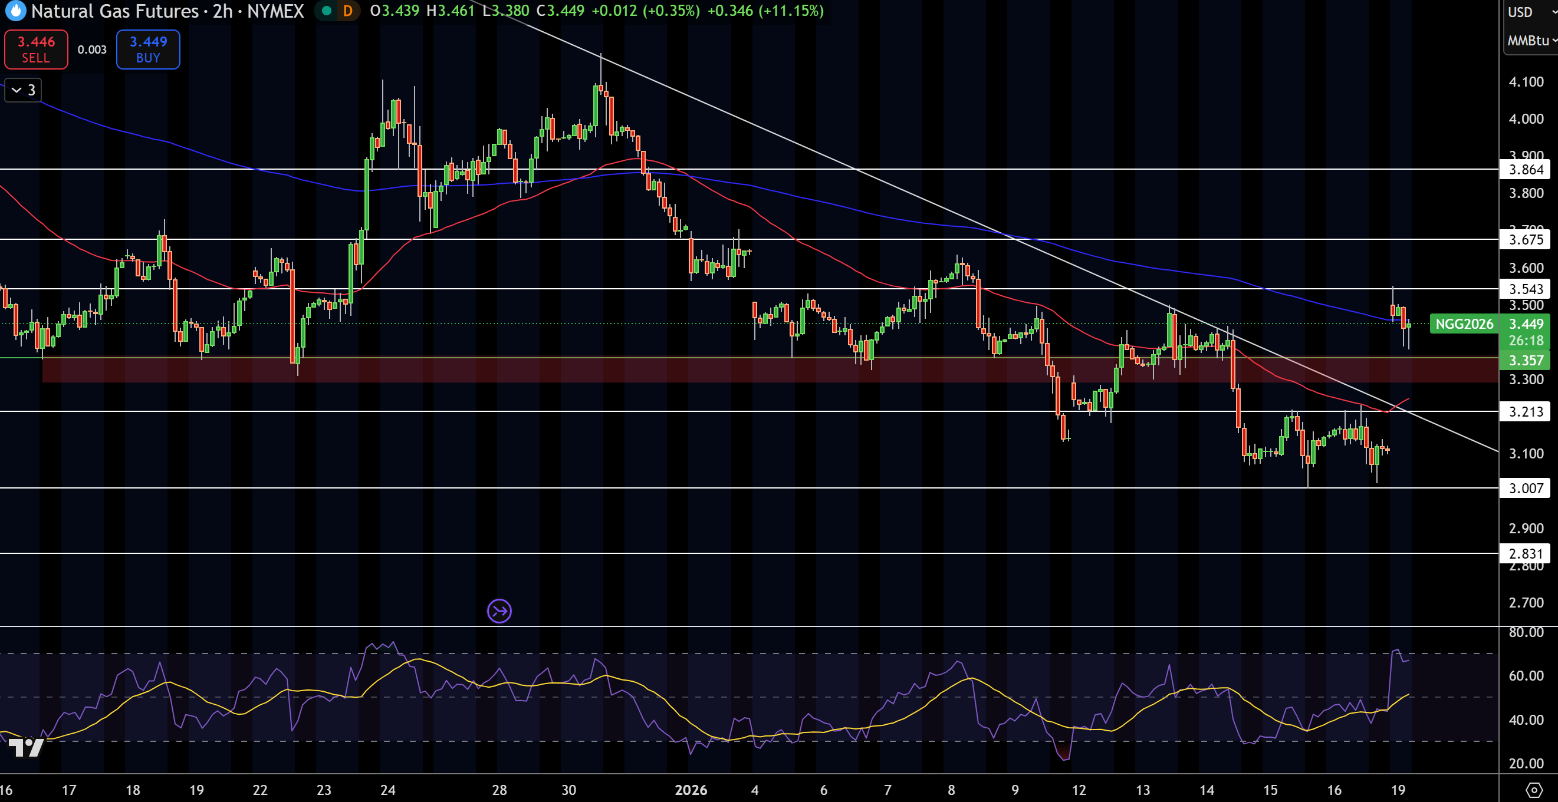Viewport: 1558px width, 802px height.
Task: Open the MMBtu unit dropdown
Action: [x=1531, y=41]
